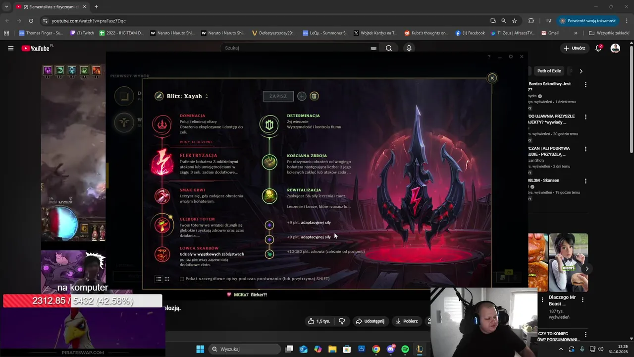This screenshot has width=634, height=357.
Task: Click the Łowca Skarbów rune icon
Action: (x=162, y=254)
